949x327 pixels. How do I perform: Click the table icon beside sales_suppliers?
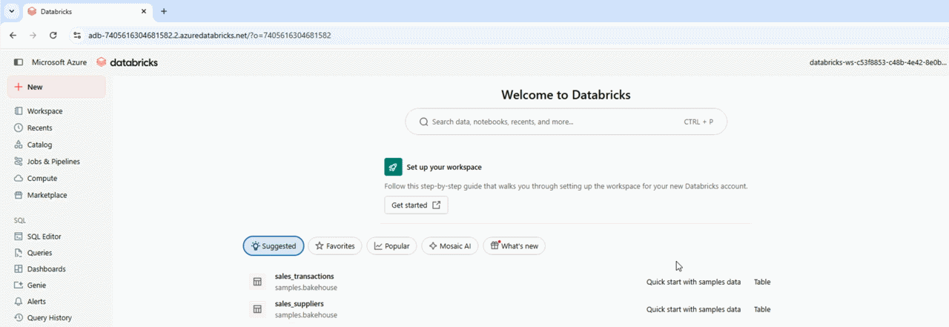[x=257, y=309]
